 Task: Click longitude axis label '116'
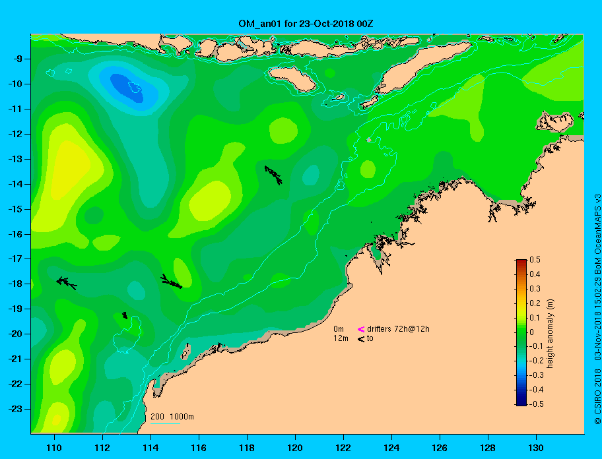pyautogui.click(x=199, y=448)
